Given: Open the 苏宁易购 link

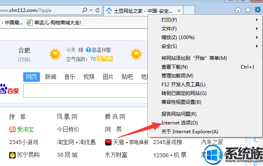Looking at the screenshot, I should (x=28, y=155).
